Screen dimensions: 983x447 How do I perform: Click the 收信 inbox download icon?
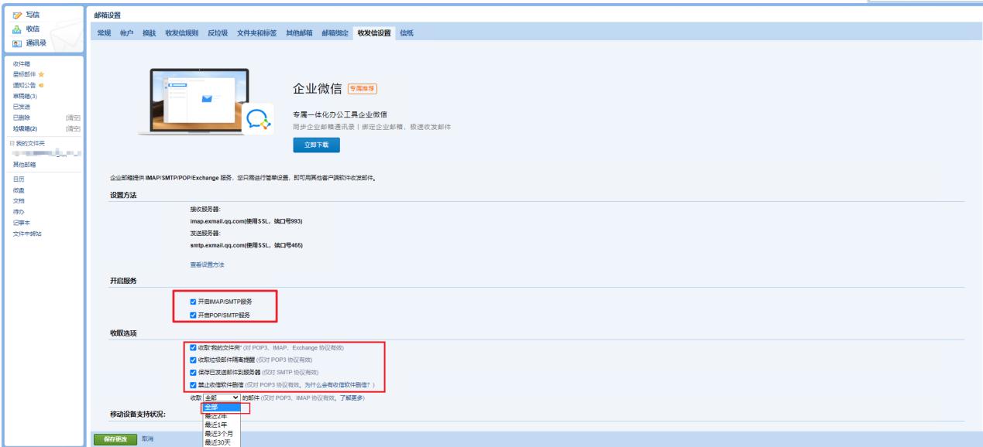(17, 29)
